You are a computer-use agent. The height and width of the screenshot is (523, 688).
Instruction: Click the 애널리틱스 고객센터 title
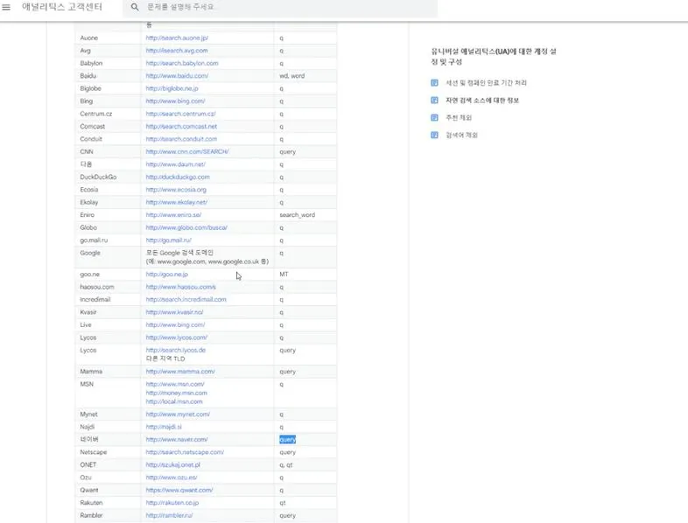62,7
